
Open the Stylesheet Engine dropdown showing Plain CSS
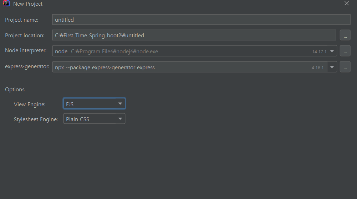click(94, 119)
